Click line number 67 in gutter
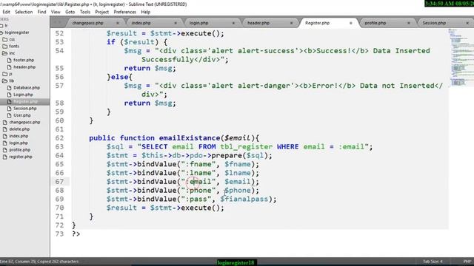Viewport: 474px width, 266px height. [59, 182]
